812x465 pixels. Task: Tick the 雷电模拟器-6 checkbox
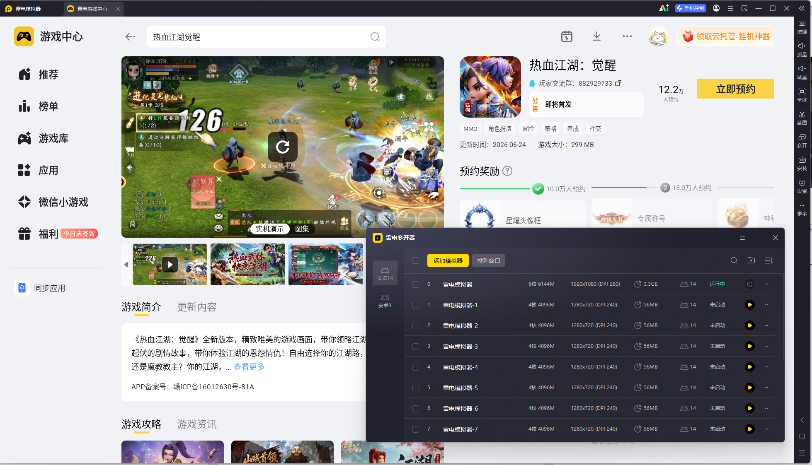click(x=416, y=409)
